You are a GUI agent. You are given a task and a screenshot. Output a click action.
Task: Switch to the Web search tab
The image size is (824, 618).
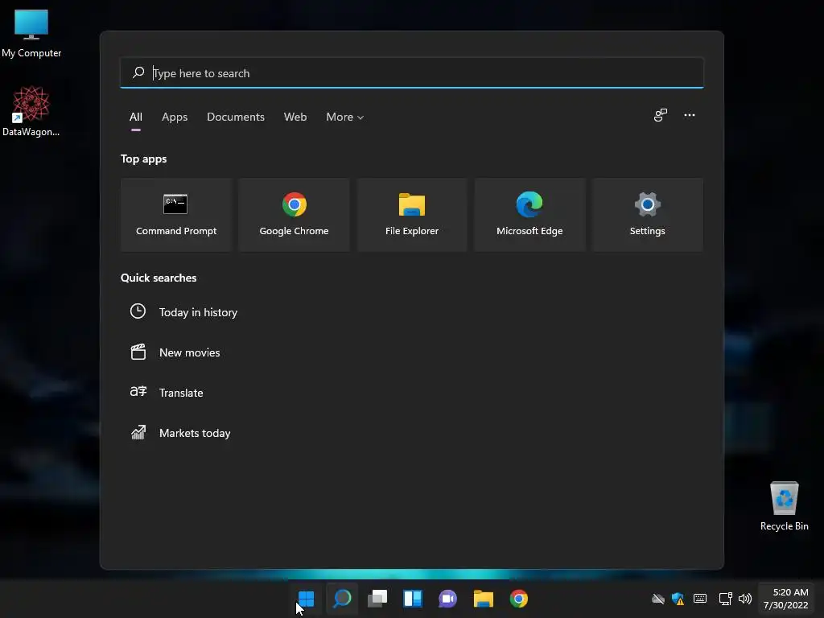[x=295, y=117]
